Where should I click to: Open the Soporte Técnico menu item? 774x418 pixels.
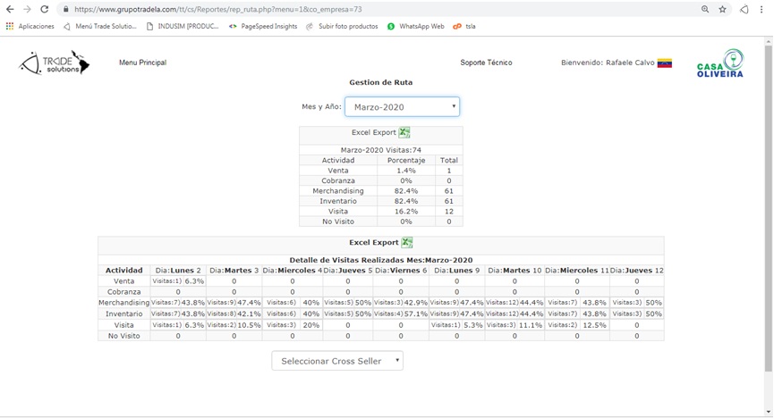(486, 63)
